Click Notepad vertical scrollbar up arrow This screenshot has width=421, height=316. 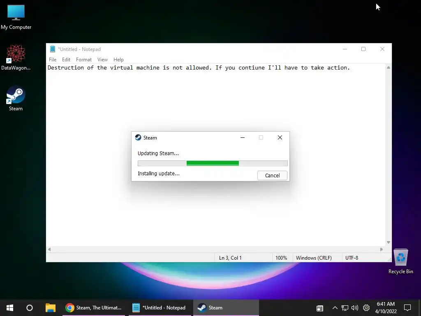click(x=389, y=68)
